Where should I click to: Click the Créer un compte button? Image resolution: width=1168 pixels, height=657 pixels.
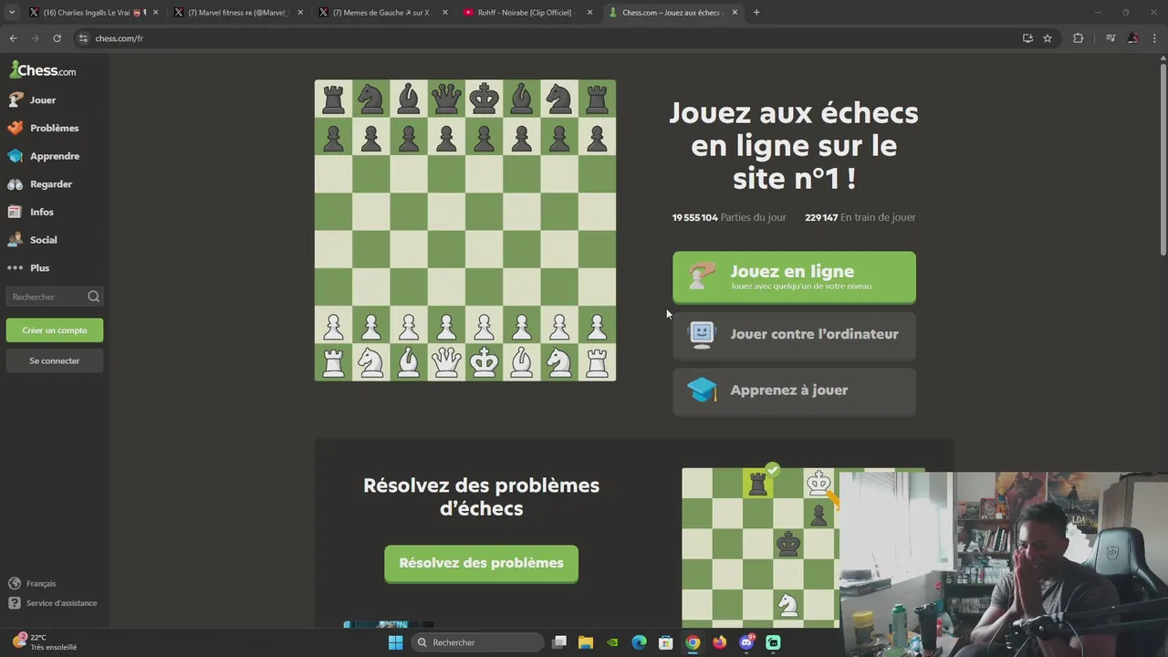[x=55, y=330]
